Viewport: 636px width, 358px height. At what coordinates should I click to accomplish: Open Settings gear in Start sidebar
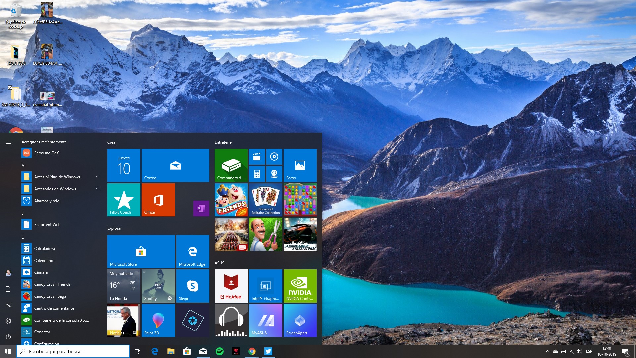8,321
